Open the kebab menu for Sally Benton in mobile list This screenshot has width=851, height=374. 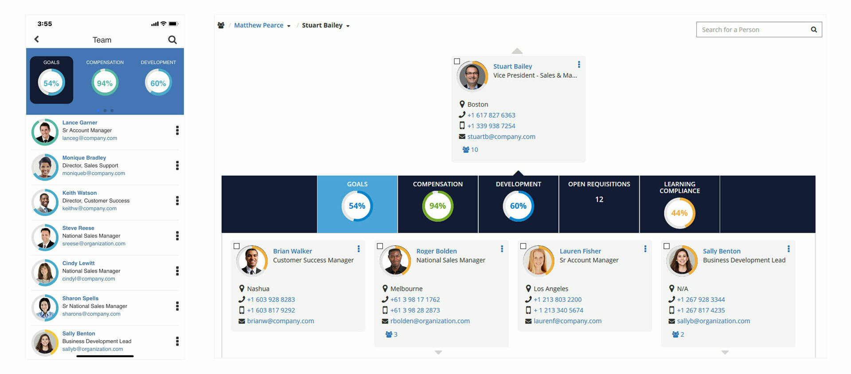[x=177, y=341]
